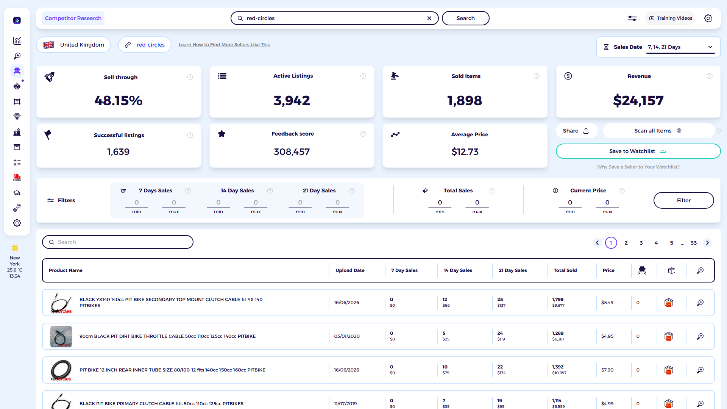Open the diamond gem sidebar icon
Screen dimensions: 727x409
tap(17, 117)
